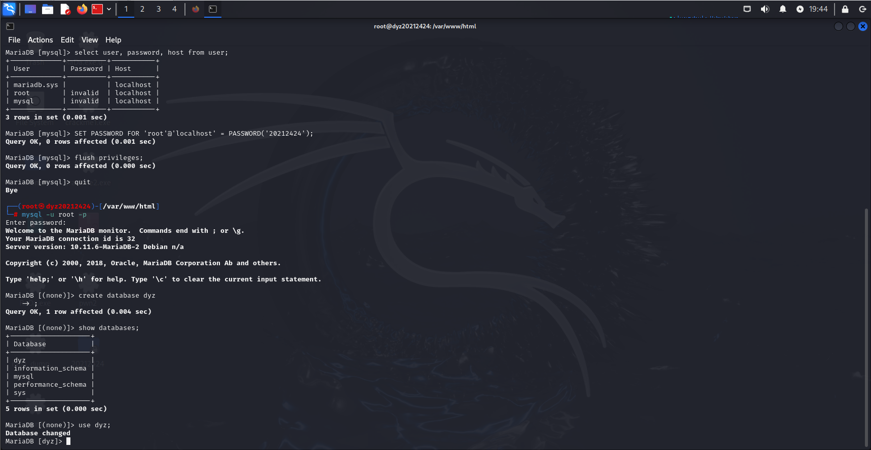Switch to workspace 2
Image resolution: width=871 pixels, height=450 pixels.
[x=142, y=9]
